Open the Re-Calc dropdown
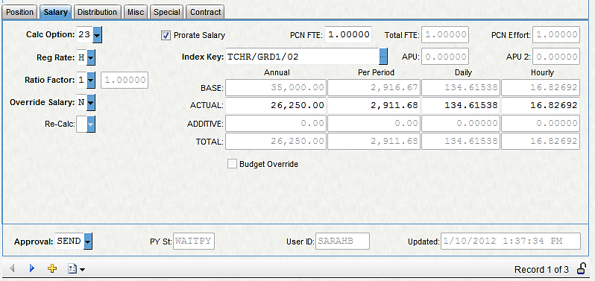The height and width of the screenshot is (281, 595). pos(91,124)
